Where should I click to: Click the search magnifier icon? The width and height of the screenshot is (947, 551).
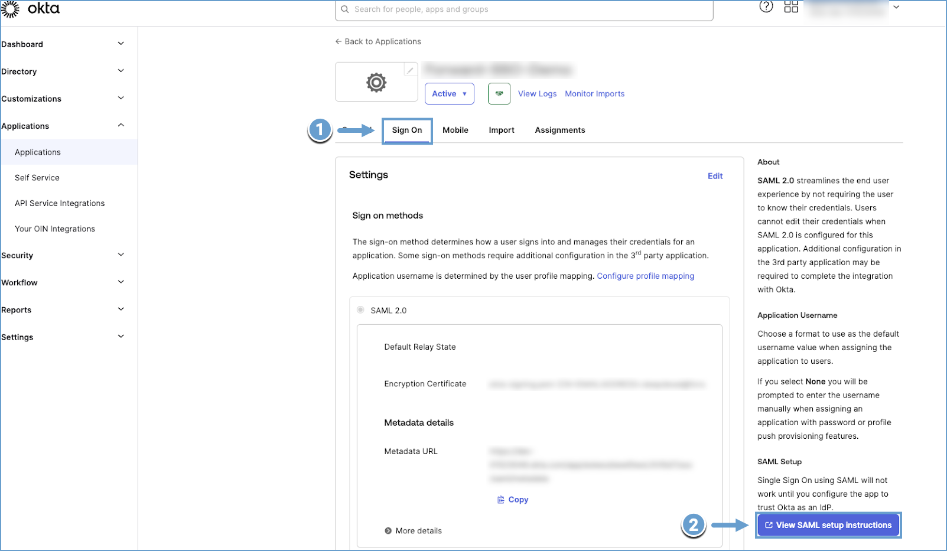click(x=344, y=9)
